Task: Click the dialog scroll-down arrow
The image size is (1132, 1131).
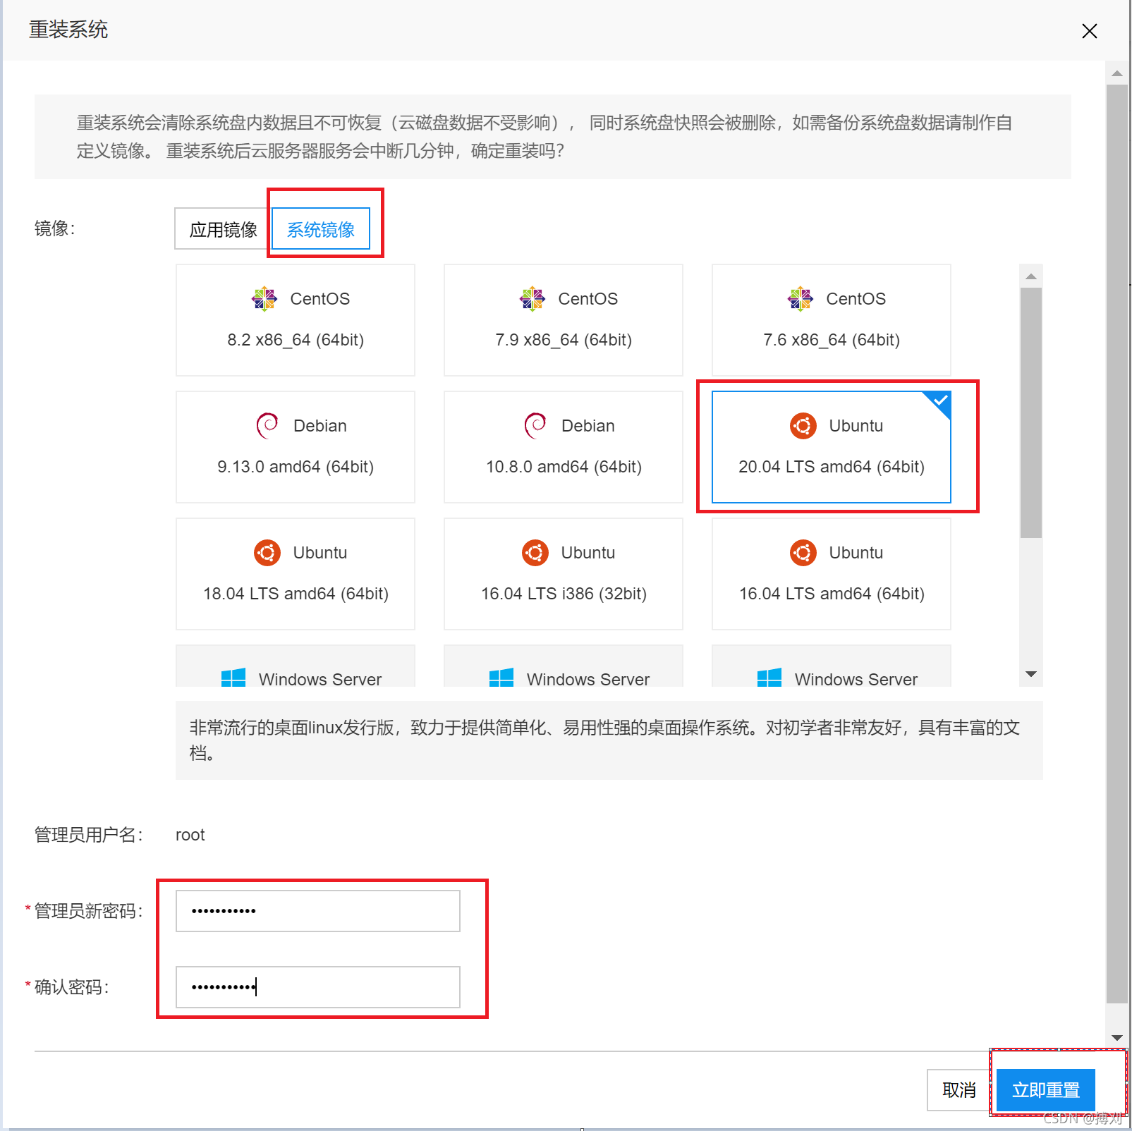Action: [x=1117, y=1037]
